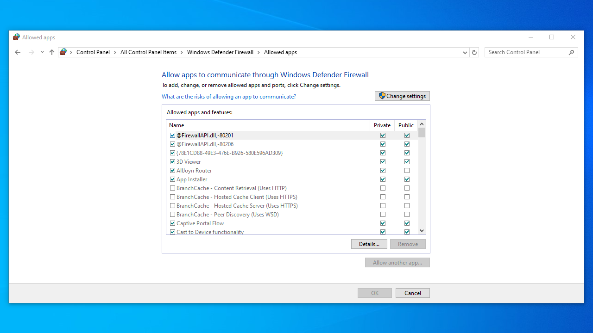Image resolution: width=593 pixels, height=333 pixels.
Task: Click the search magnifier icon
Action: click(x=572, y=52)
